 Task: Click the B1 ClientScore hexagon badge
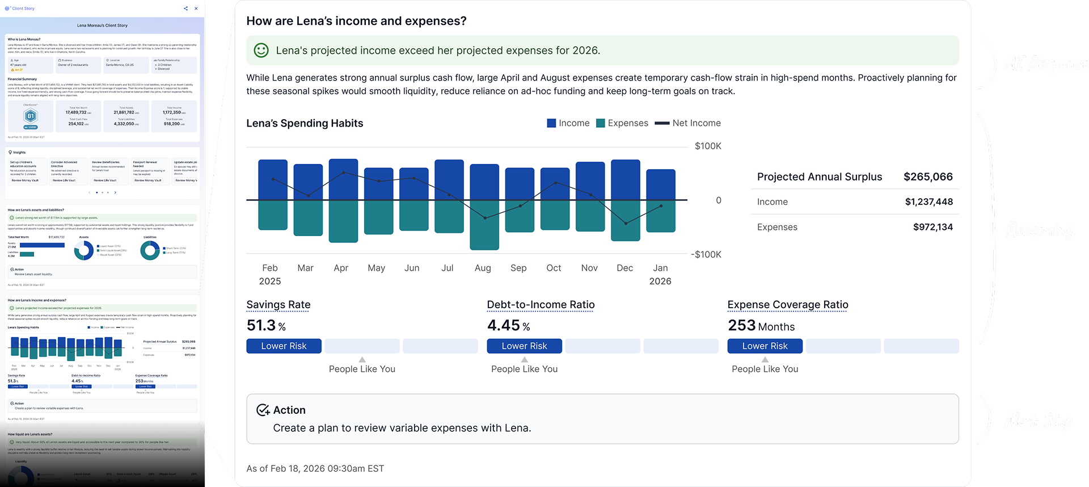click(x=31, y=116)
